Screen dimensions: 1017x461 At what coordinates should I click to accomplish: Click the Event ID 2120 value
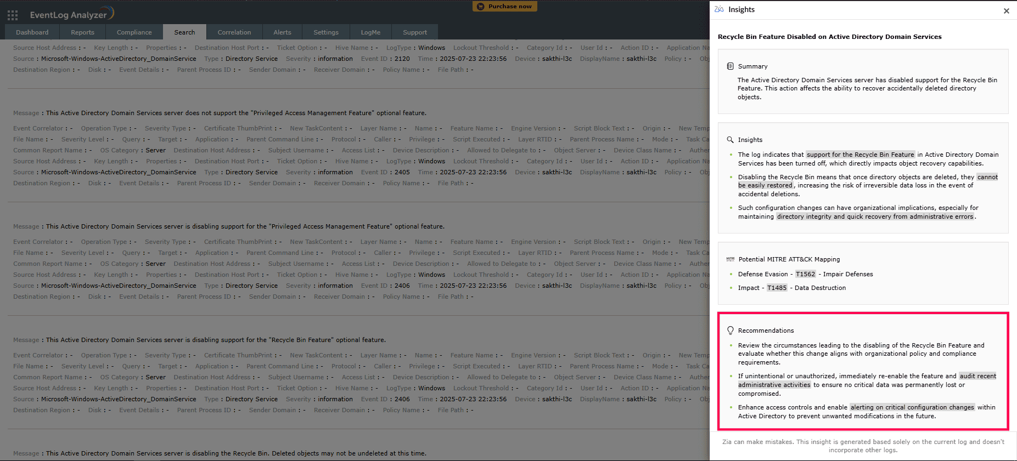click(x=402, y=59)
